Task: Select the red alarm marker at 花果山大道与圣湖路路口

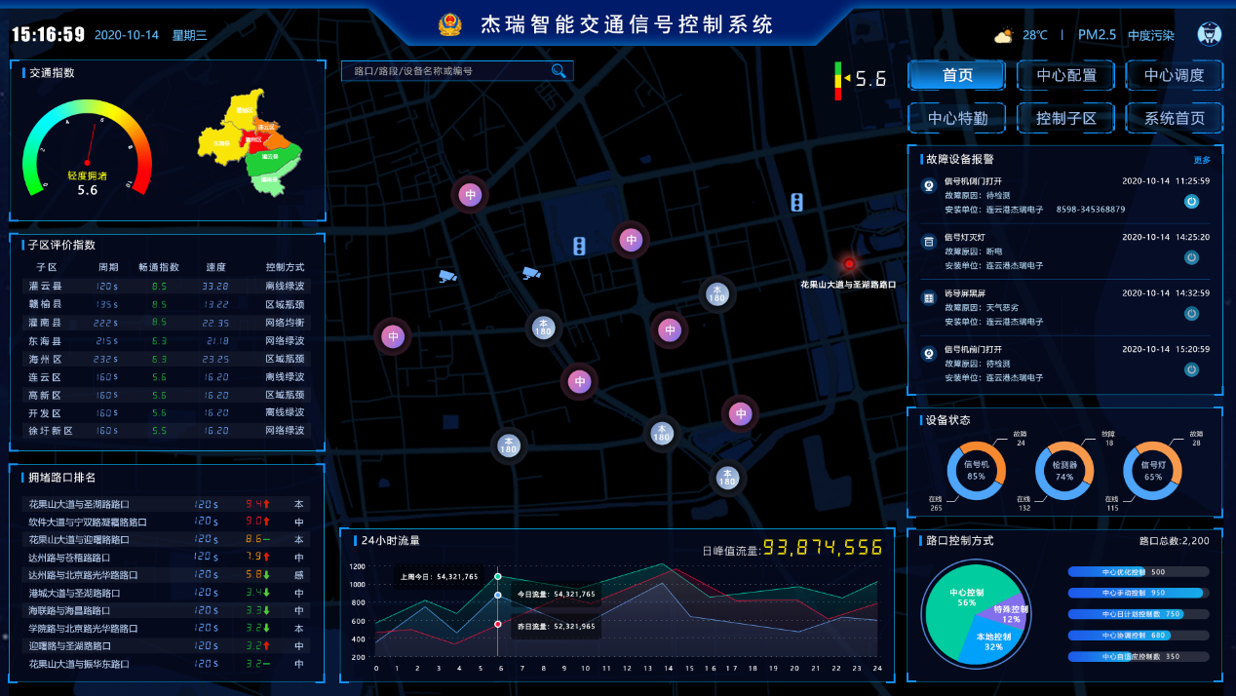Action: (x=849, y=264)
